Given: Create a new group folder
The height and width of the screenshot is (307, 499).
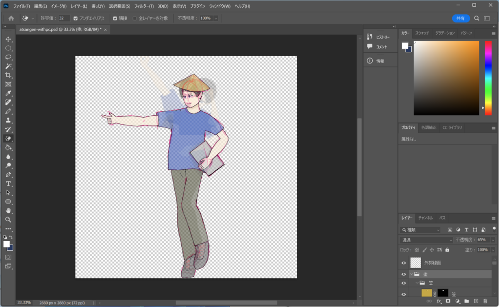Looking at the screenshot, I should [x=466, y=301].
